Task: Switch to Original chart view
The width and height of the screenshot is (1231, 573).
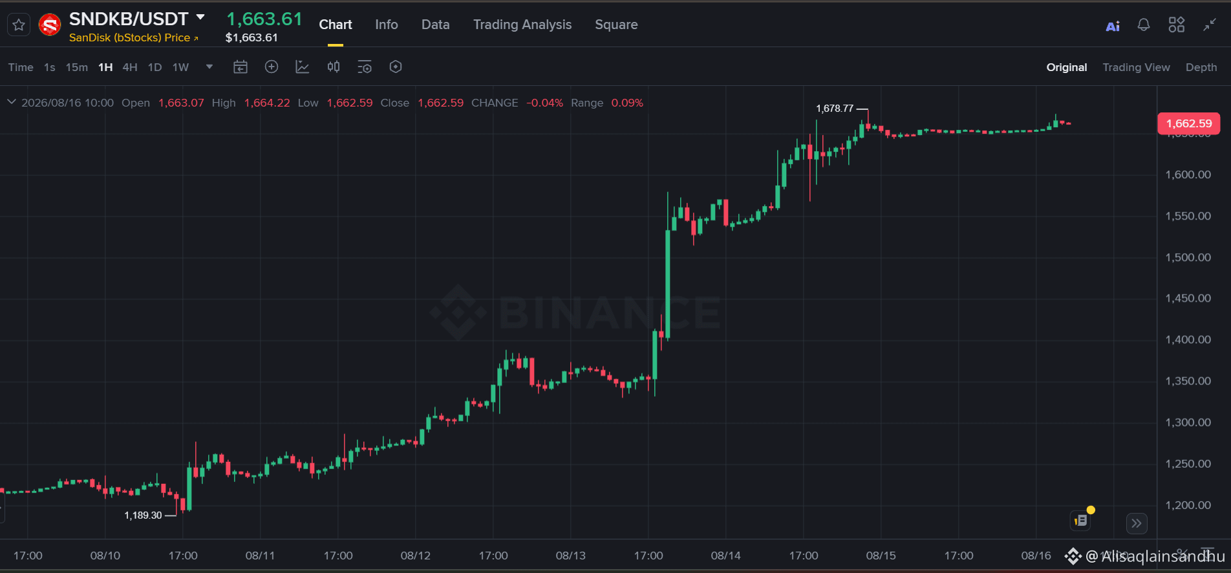Action: pos(1067,67)
